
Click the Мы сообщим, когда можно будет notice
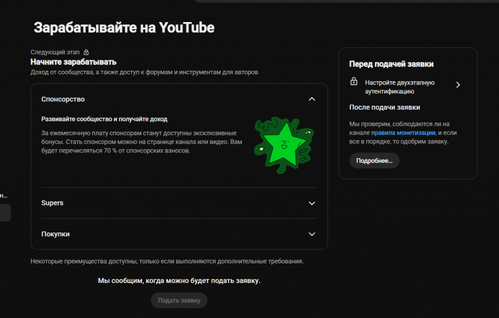179,281
